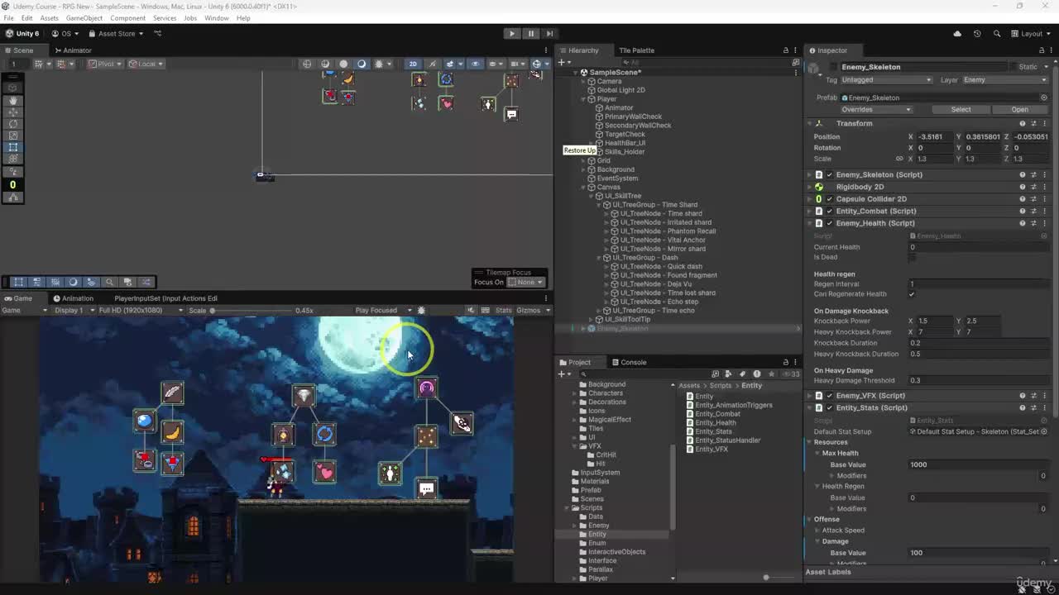Open Enemy_Health component three-dot menu
The image size is (1059, 595).
[x=1044, y=223]
